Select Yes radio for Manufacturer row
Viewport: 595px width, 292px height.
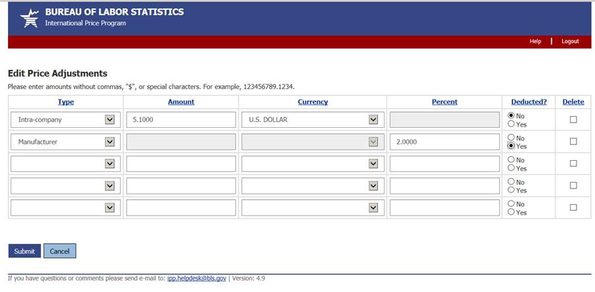tap(511, 146)
